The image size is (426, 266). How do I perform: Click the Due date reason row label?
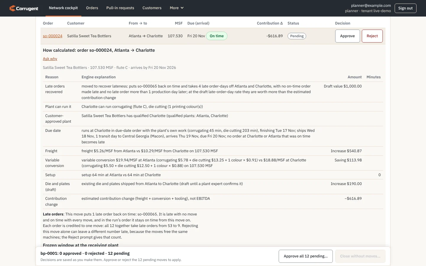[x=53, y=131]
